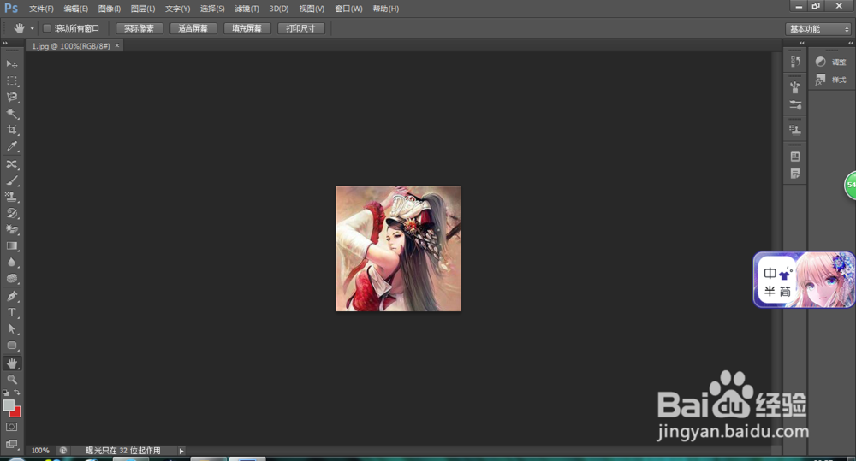Select the Type tool
Image resolution: width=856 pixels, height=461 pixels.
11,312
